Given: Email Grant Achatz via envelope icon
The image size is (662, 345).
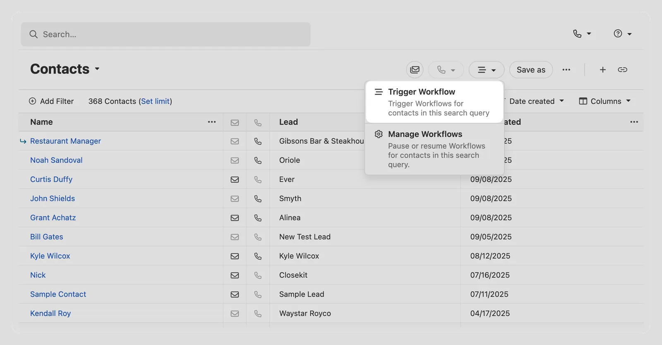Looking at the screenshot, I should tap(235, 217).
